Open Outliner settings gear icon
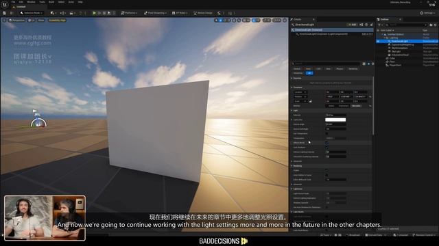The width and height of the screenshot is (439, 246). [435, 25]
